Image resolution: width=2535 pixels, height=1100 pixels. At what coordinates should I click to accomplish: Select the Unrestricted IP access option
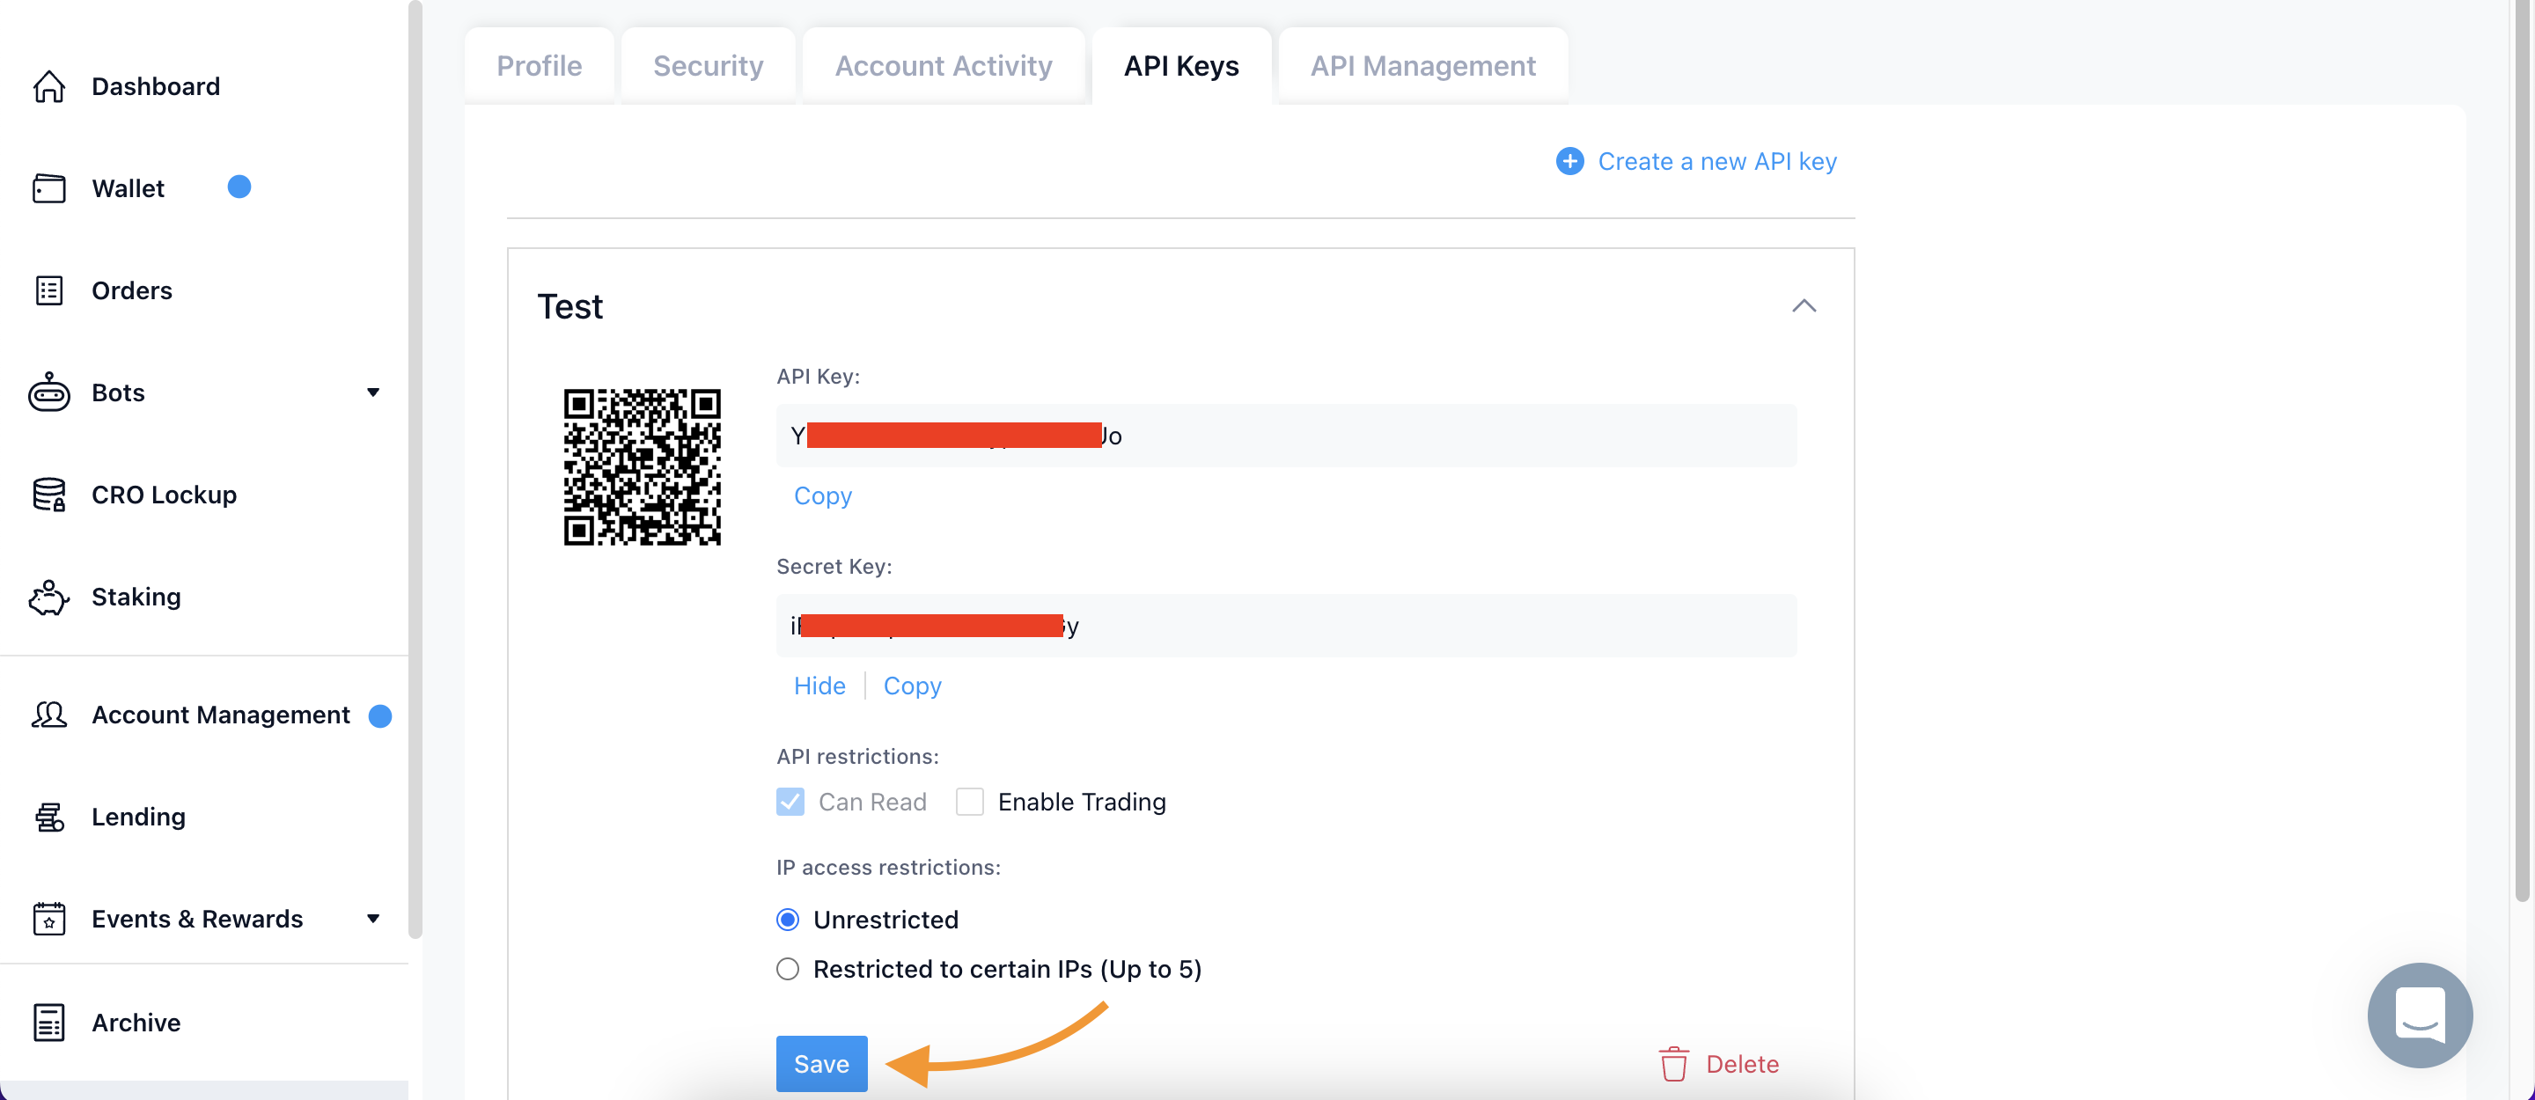click(787, 920)
